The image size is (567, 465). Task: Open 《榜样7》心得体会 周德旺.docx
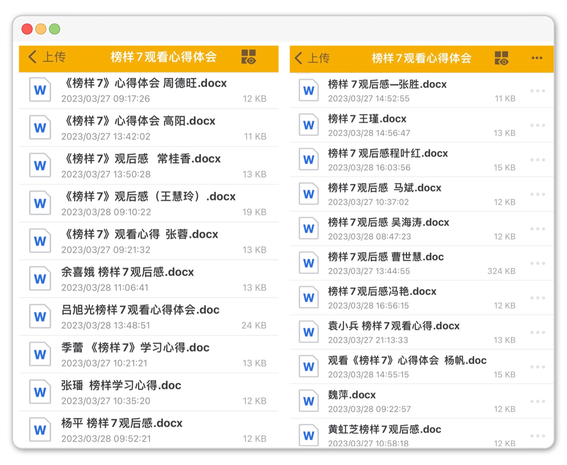click(145, 83)
